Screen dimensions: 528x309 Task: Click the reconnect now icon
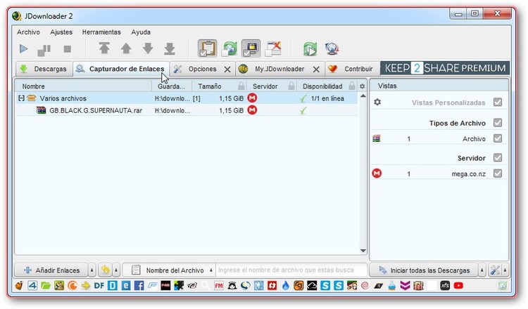pos(310,49)
